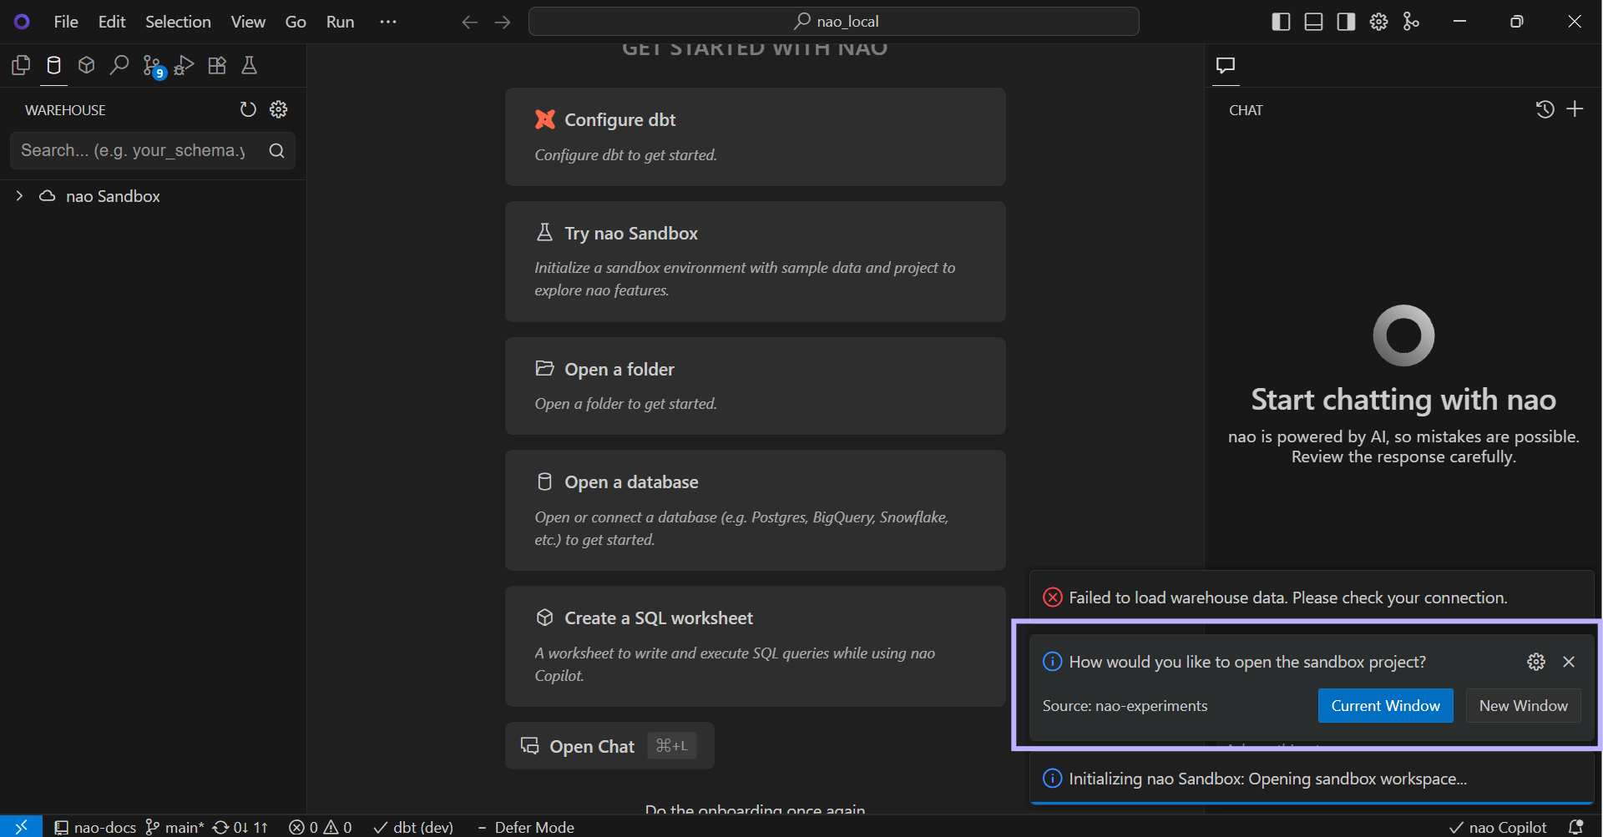
Task: Open the Run menu
Action: [x=340, y=22]
